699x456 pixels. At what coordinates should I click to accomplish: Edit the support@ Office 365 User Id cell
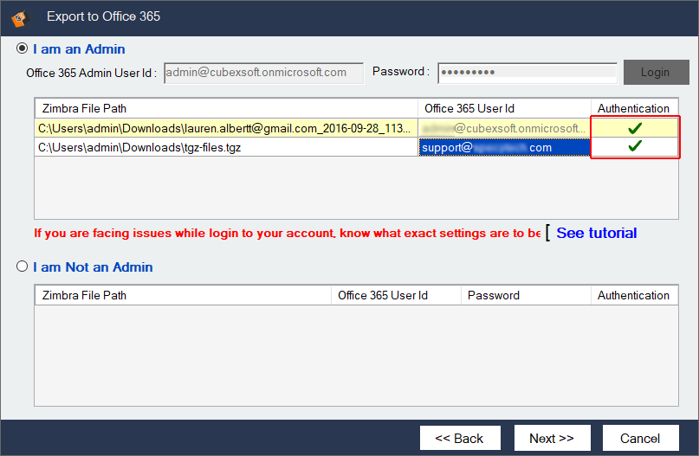click(x=503, y=147)
